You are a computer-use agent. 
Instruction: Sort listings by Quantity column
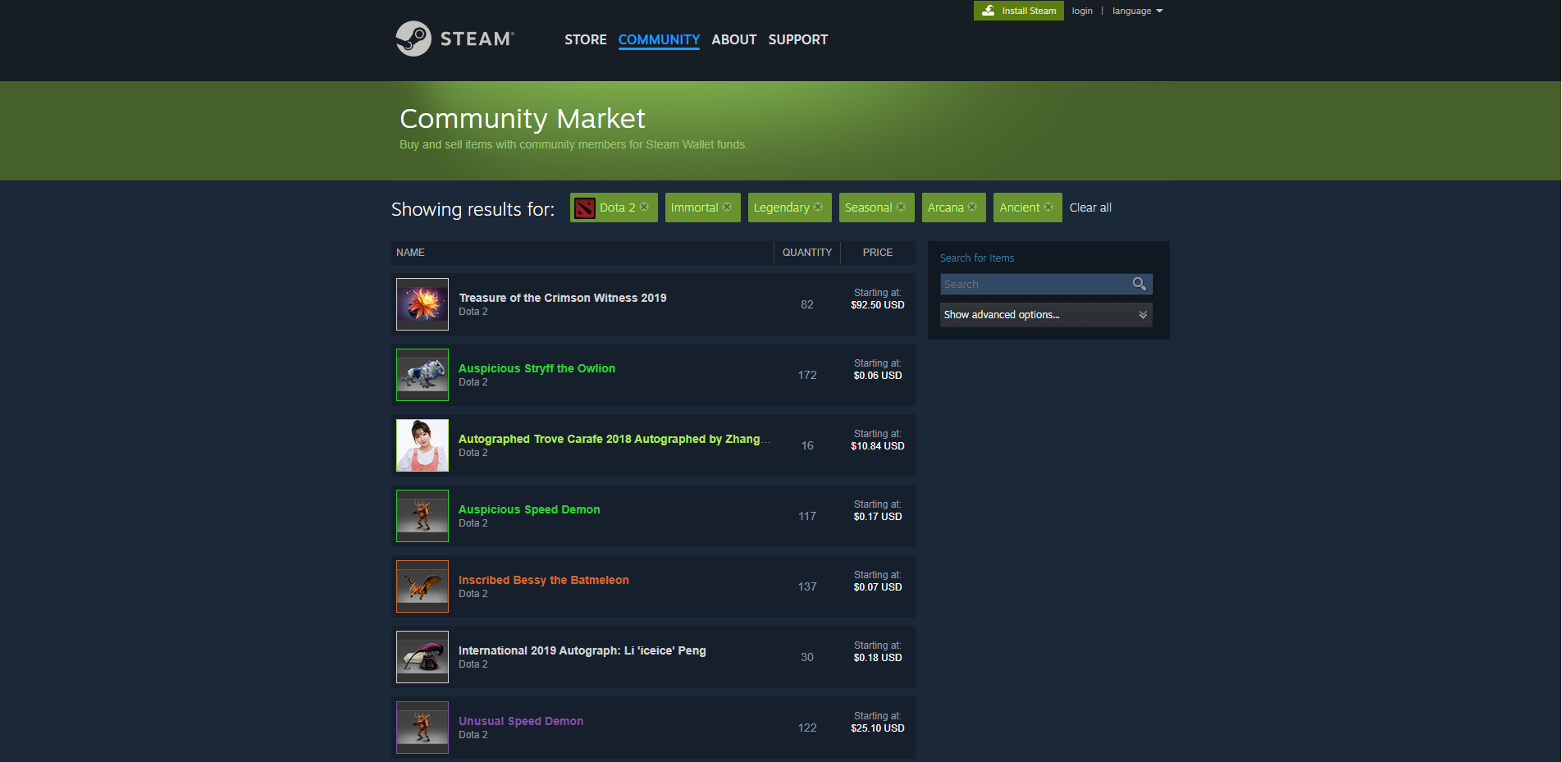click(x=806, y=253)
